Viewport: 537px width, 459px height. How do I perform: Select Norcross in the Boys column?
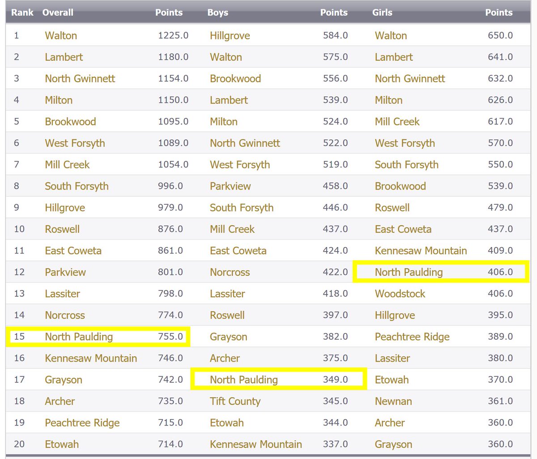[230, 272]
